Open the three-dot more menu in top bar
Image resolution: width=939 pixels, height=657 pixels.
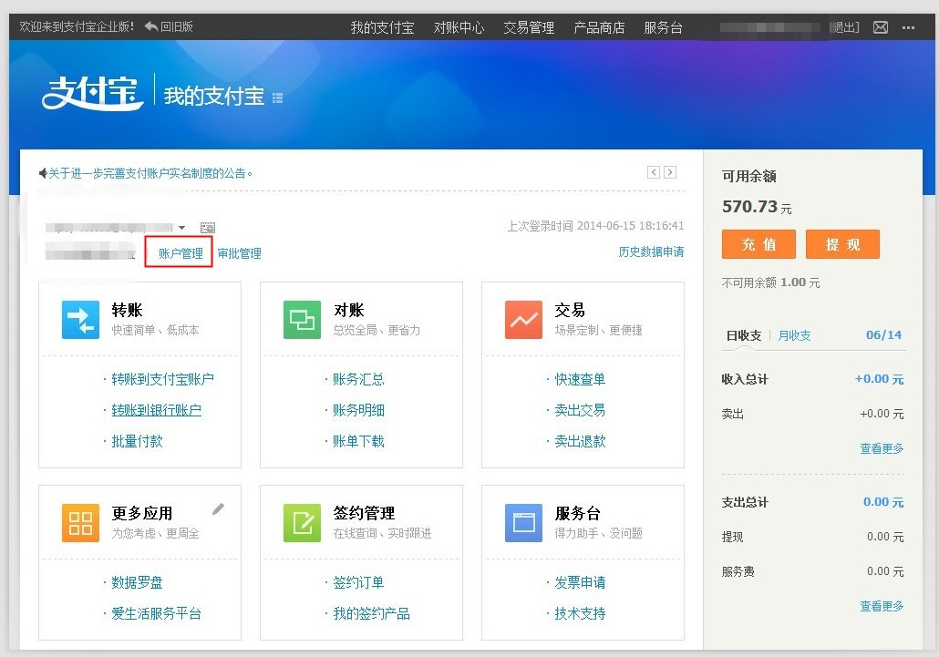[x=908, y=27]
